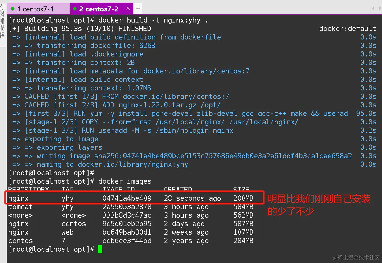Click the 0.2s build time value

pyautogui.click(x=368, y=130)
